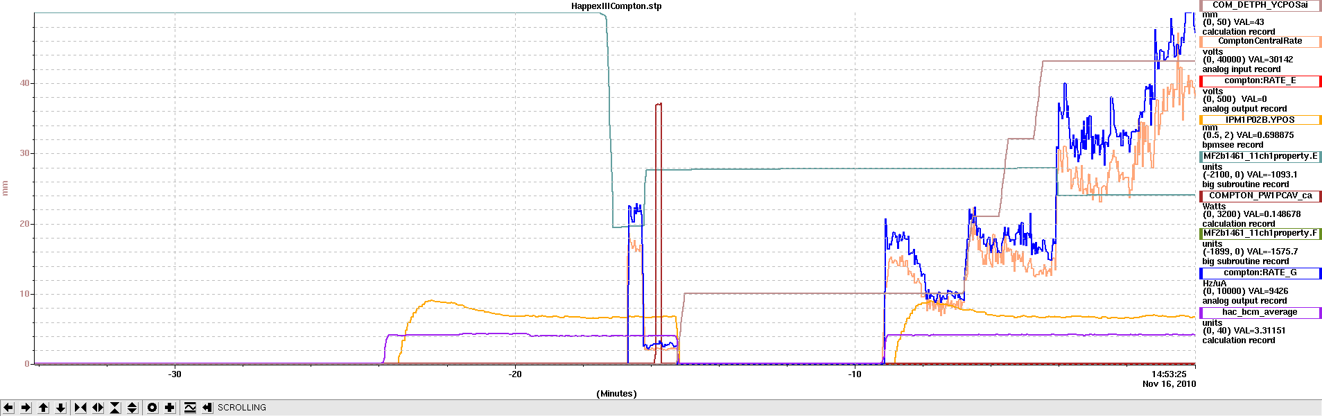Pan the graph up with the up arrow
The image size is (1322, 416).
(x=43, y=408)
